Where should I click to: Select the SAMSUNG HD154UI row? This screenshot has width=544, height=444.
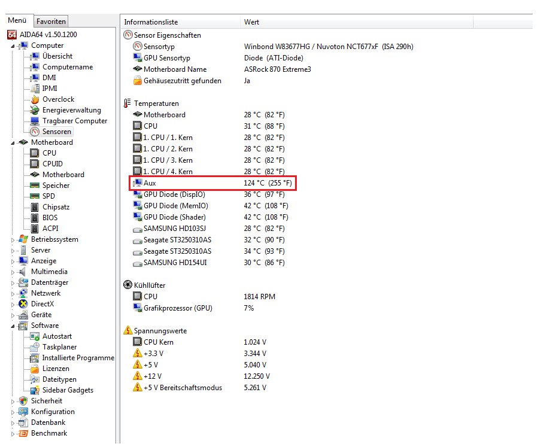click(209, 263)
